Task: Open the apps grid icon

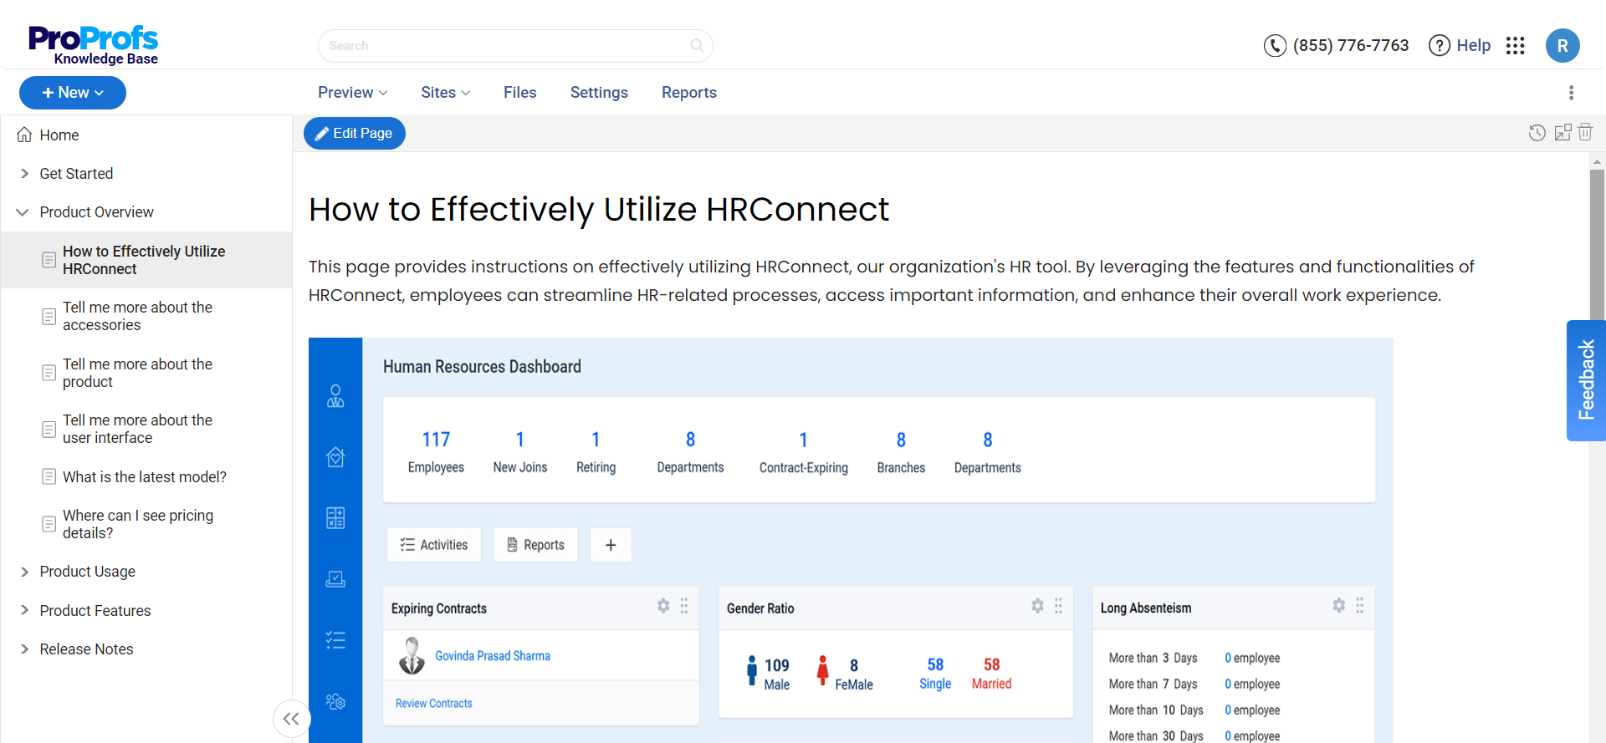Action: pos(1516,45)
